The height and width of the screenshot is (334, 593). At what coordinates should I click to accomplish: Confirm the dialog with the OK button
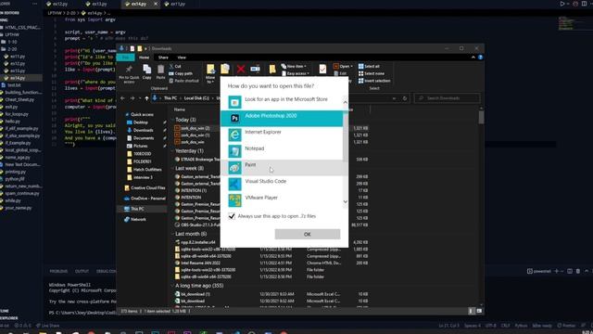pos(307,234)
